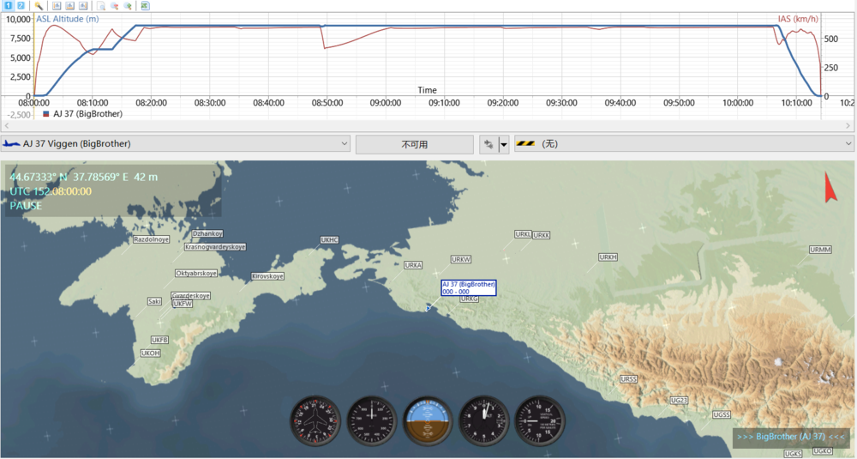The height and width of the screenshot is (459, 857).
Task: Select the URKL airfield label
Action: pyautogui.click(x=523, y=234)
